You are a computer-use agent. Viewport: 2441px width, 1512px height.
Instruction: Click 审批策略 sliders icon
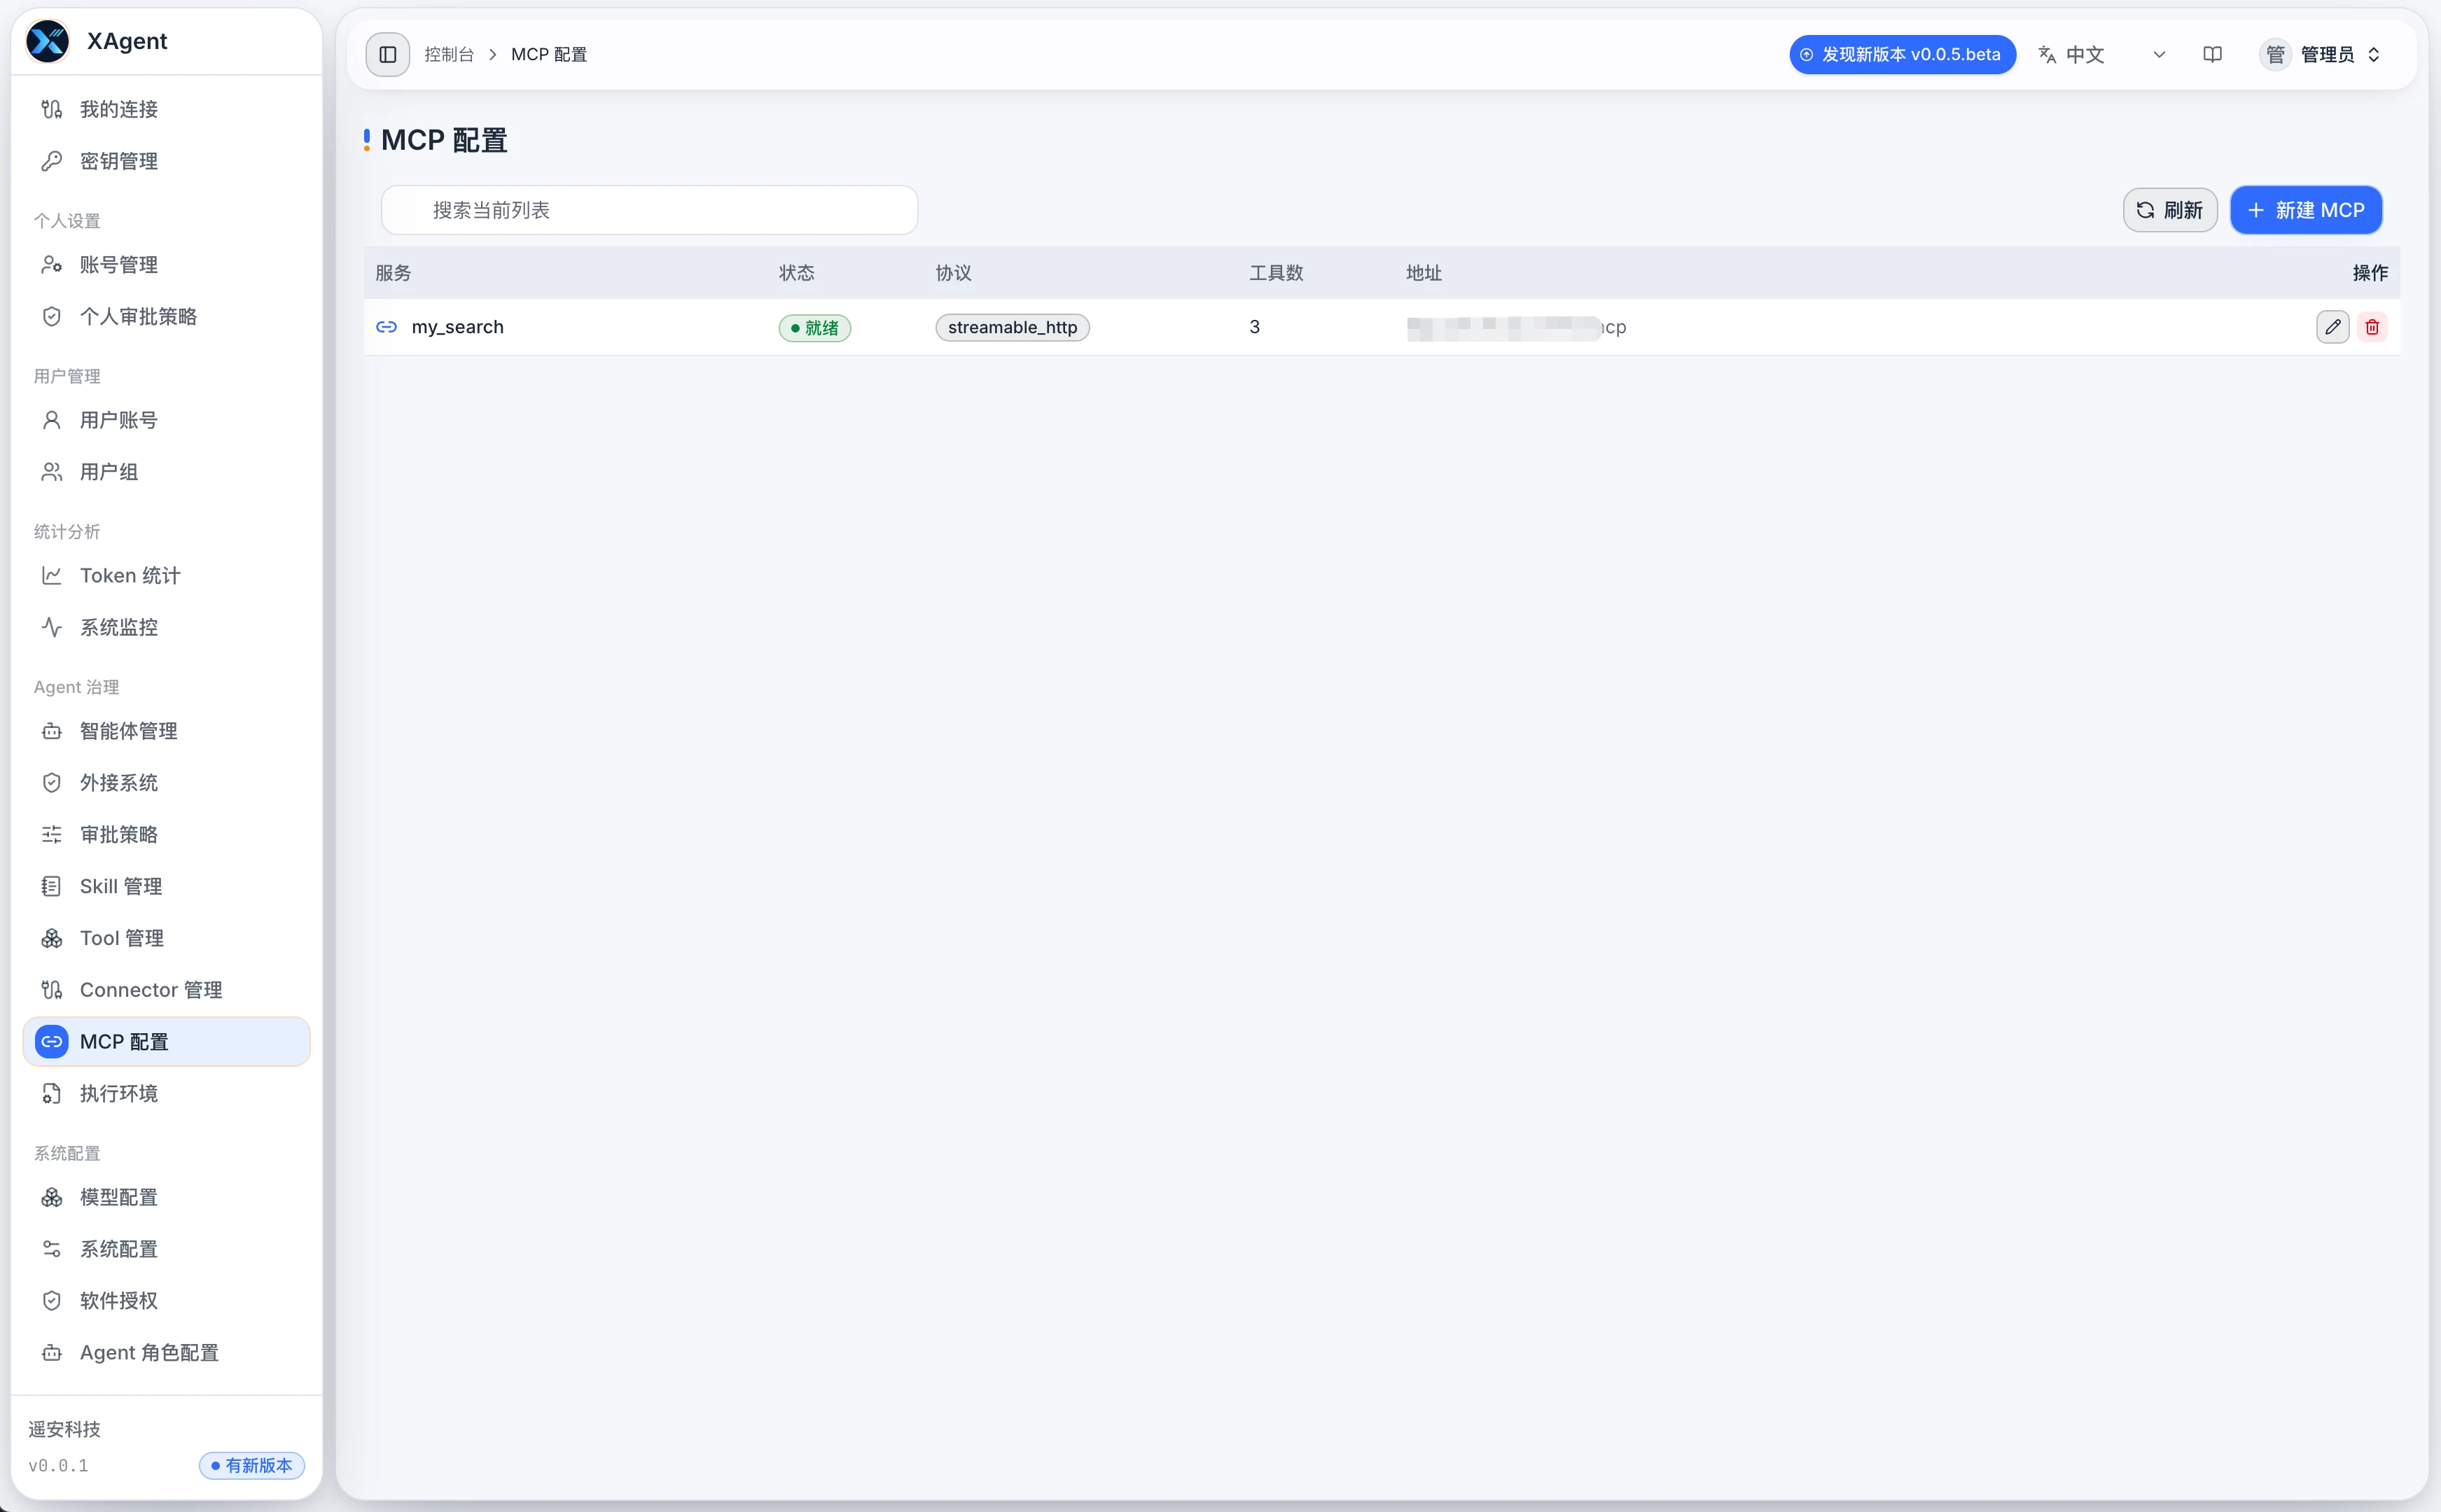coord(52,834)
